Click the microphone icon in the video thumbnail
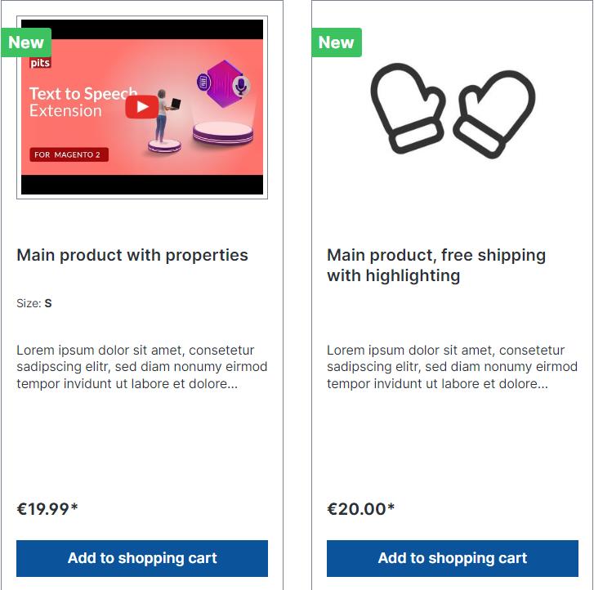The image size is (594, 590). pos(240,85)
